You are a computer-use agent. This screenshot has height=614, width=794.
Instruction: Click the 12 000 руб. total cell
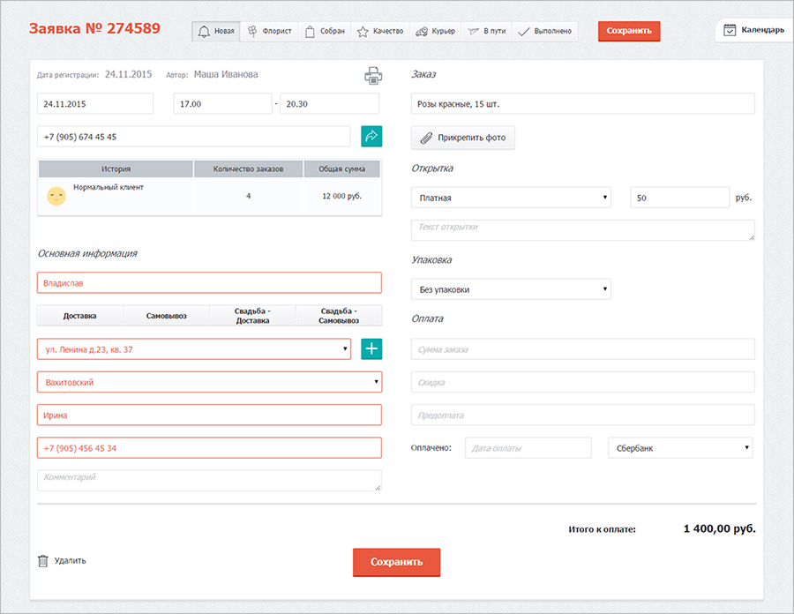[x=341, y=196]
